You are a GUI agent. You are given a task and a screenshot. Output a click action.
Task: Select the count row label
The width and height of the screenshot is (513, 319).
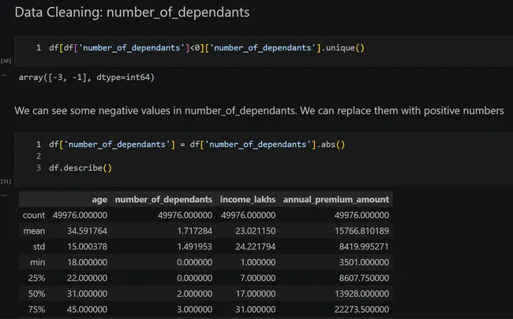[x=34, y=216]
